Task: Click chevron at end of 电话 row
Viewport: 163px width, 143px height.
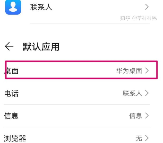Action: 147,93
